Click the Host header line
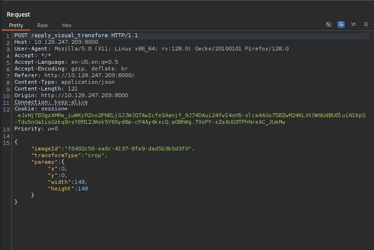Image resolution: width=374 pixels, height=250 pixels. point(55,42)
